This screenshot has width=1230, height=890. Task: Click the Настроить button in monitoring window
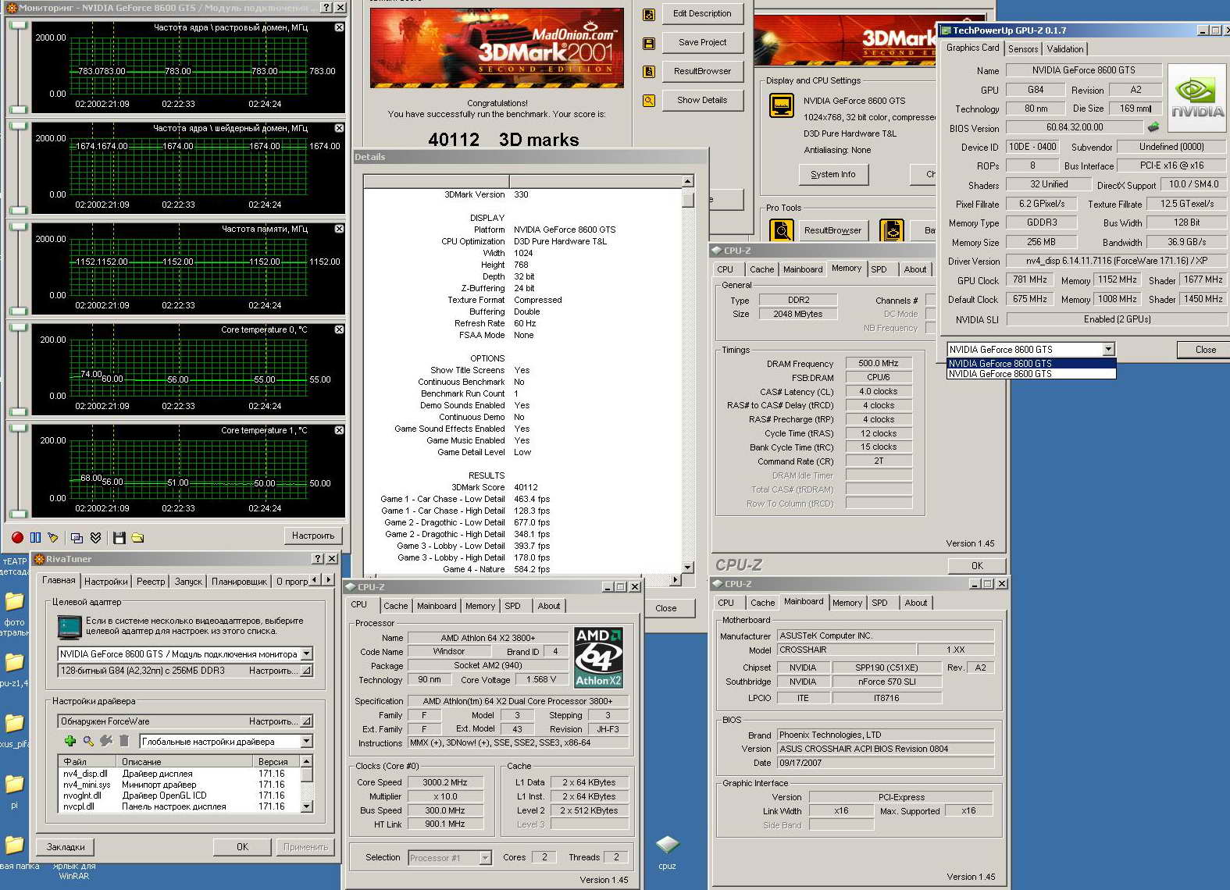(x=313, y=536)
